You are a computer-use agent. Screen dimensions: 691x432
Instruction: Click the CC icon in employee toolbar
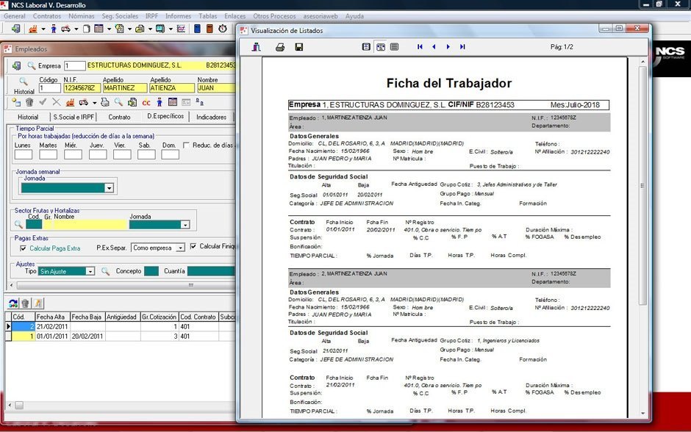[x=146, y=103]
